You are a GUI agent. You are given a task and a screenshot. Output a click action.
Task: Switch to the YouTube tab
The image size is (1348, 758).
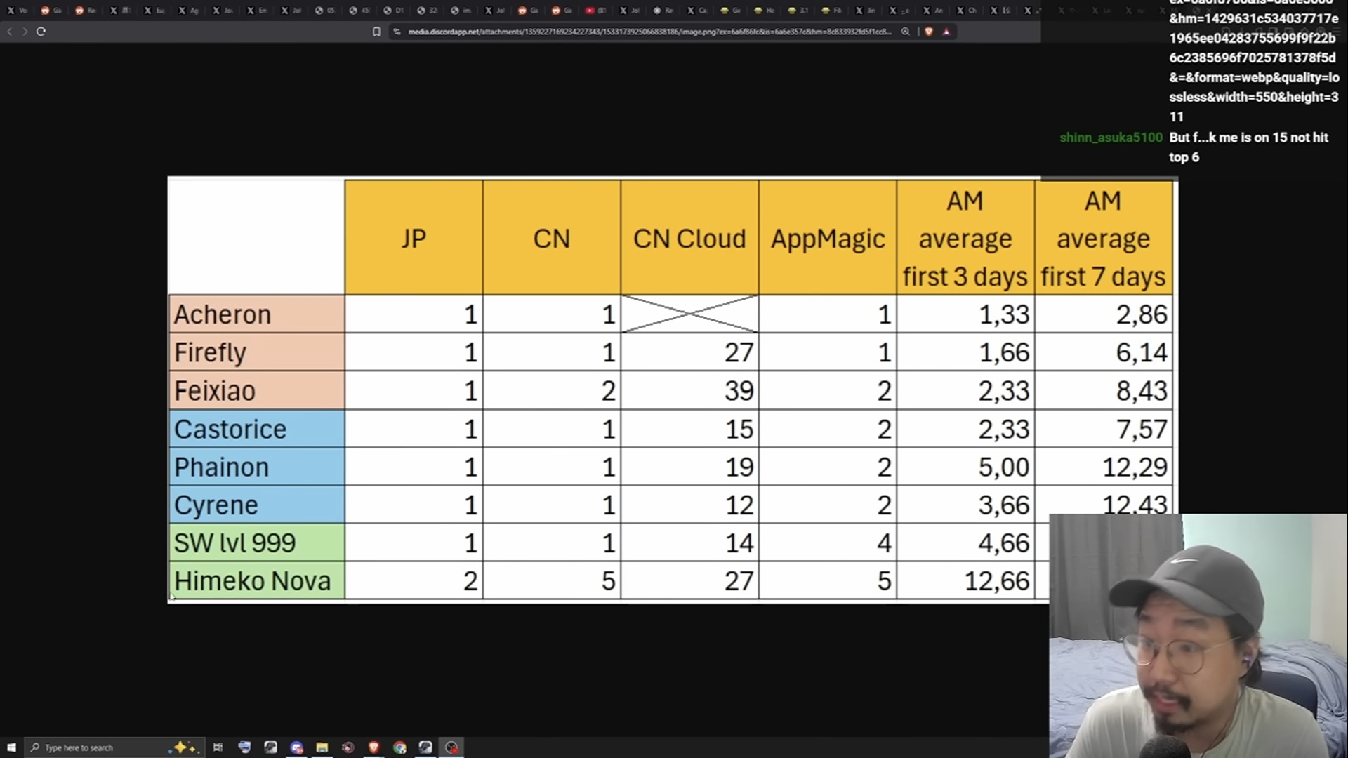tap(595, 11)
